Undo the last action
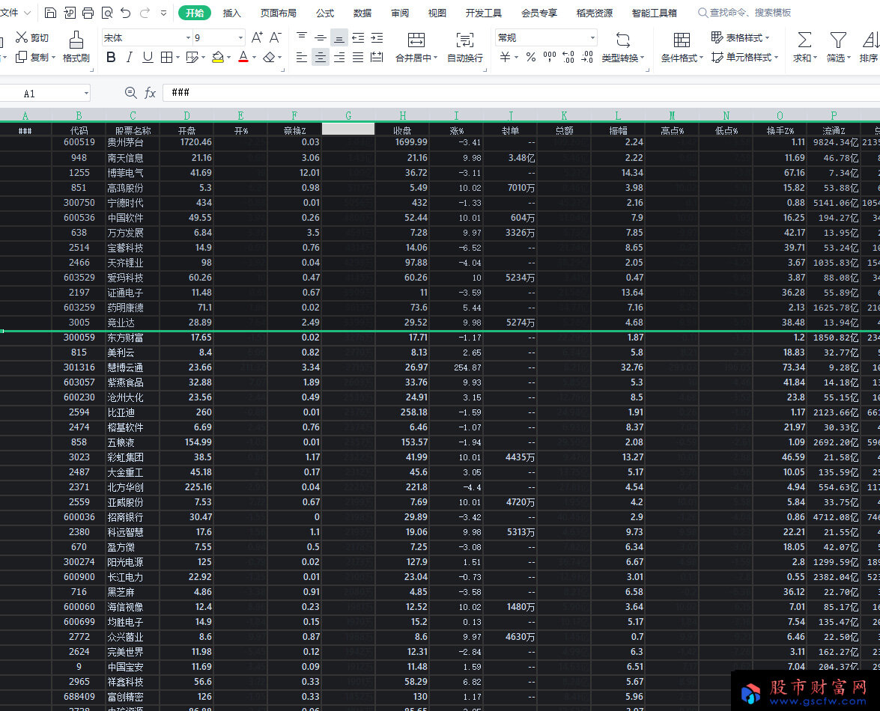Viewport: 880px width, 711px height. pos(126,12)
